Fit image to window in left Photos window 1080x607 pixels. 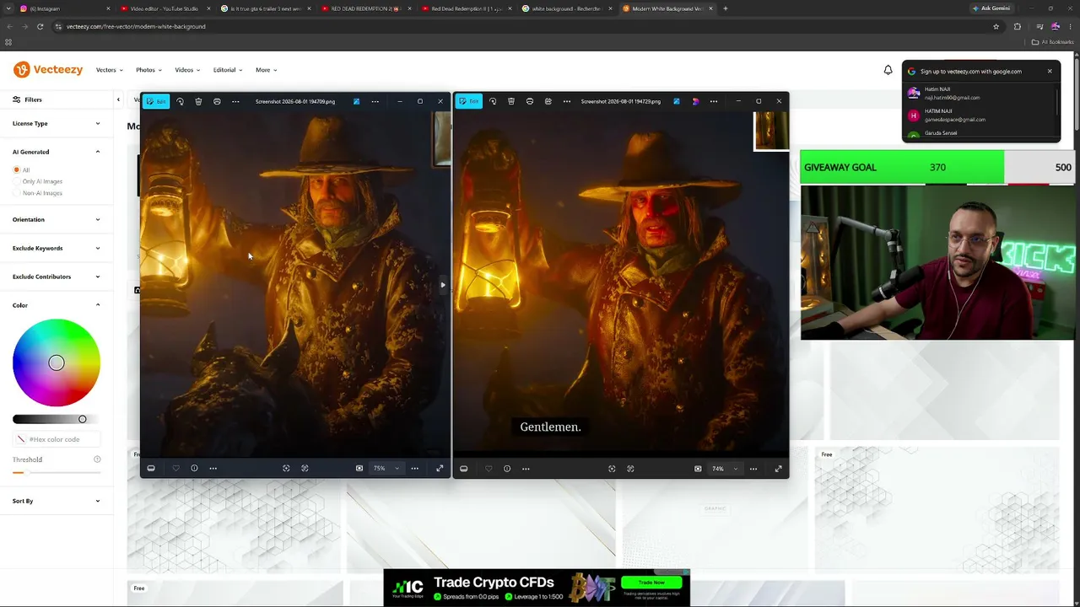pos(359,469)
